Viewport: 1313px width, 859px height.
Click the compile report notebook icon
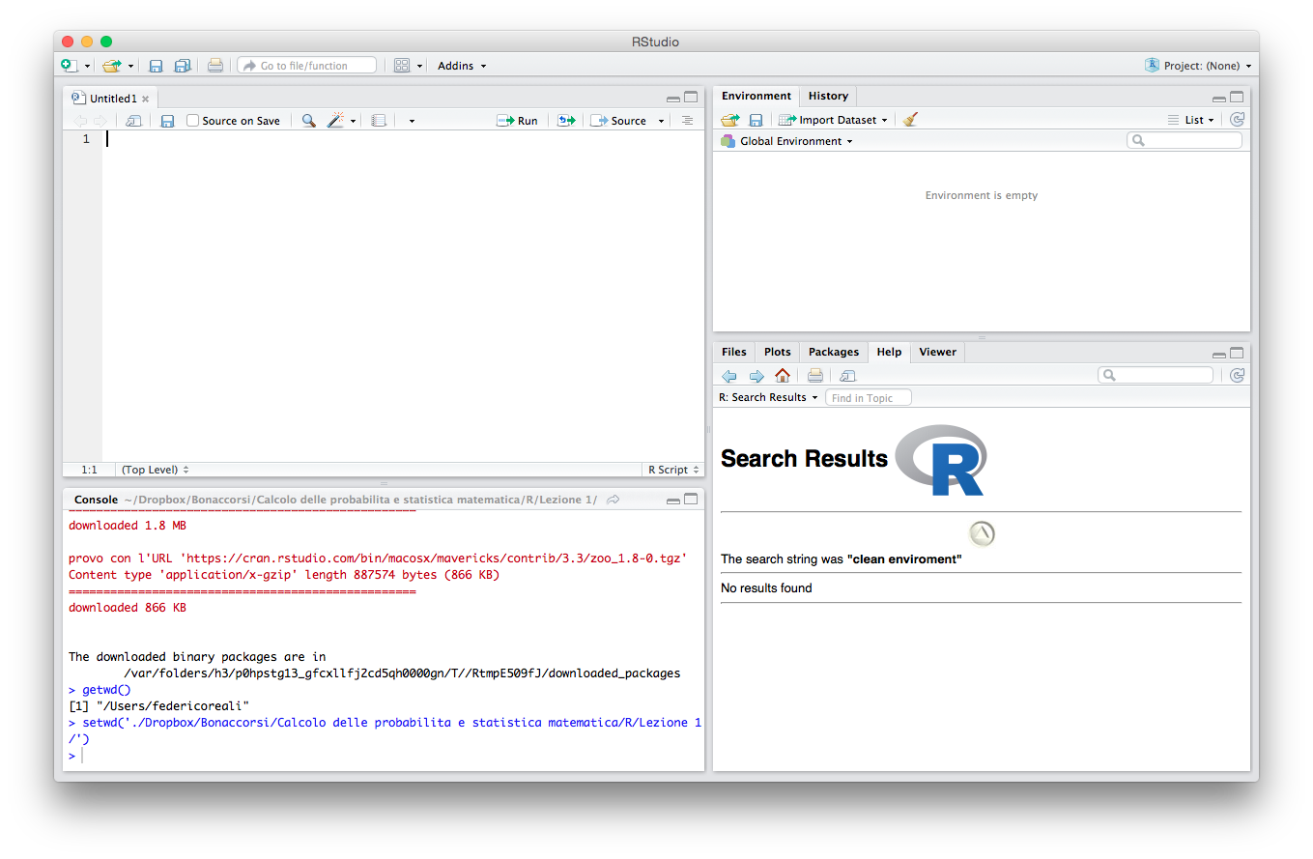coord(379,121)
